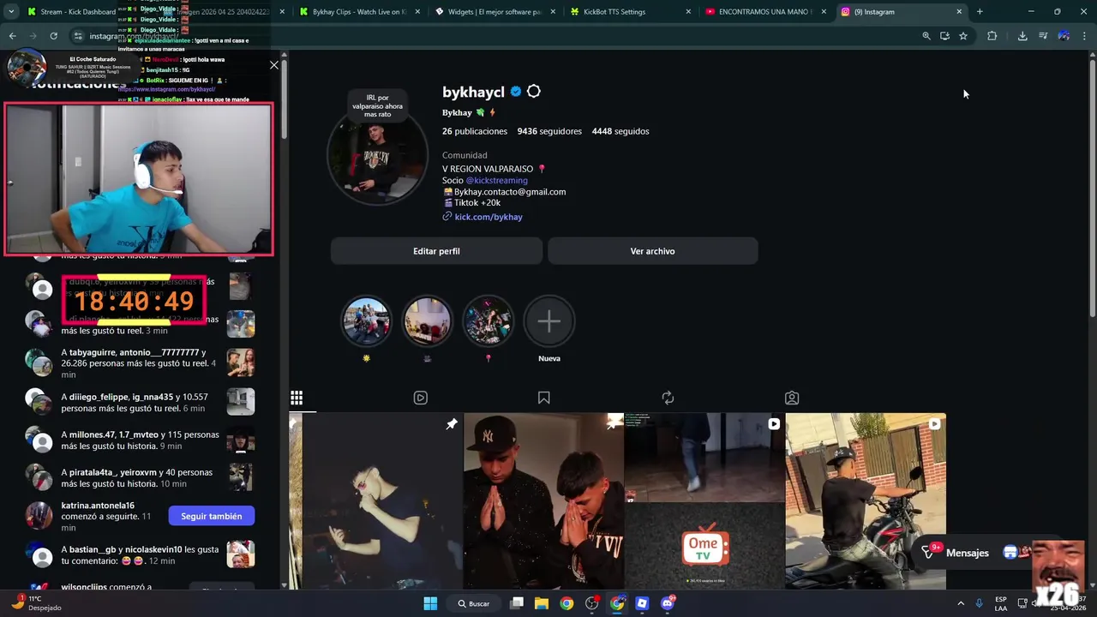
Task: Add a new highlight with the Nueva plus circle
Action: (x=549, y=321)
